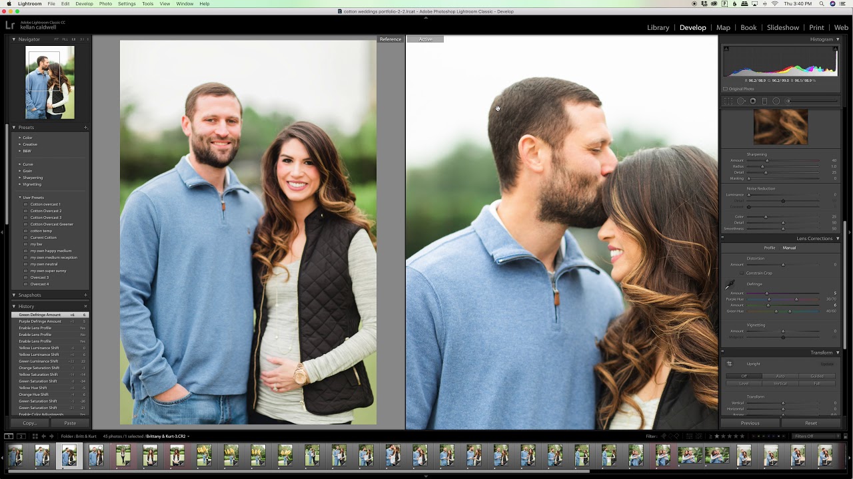This screenshot has width=853, height=479.
Task: Set Upright mode to Off
Action: (x=744, y=377)
